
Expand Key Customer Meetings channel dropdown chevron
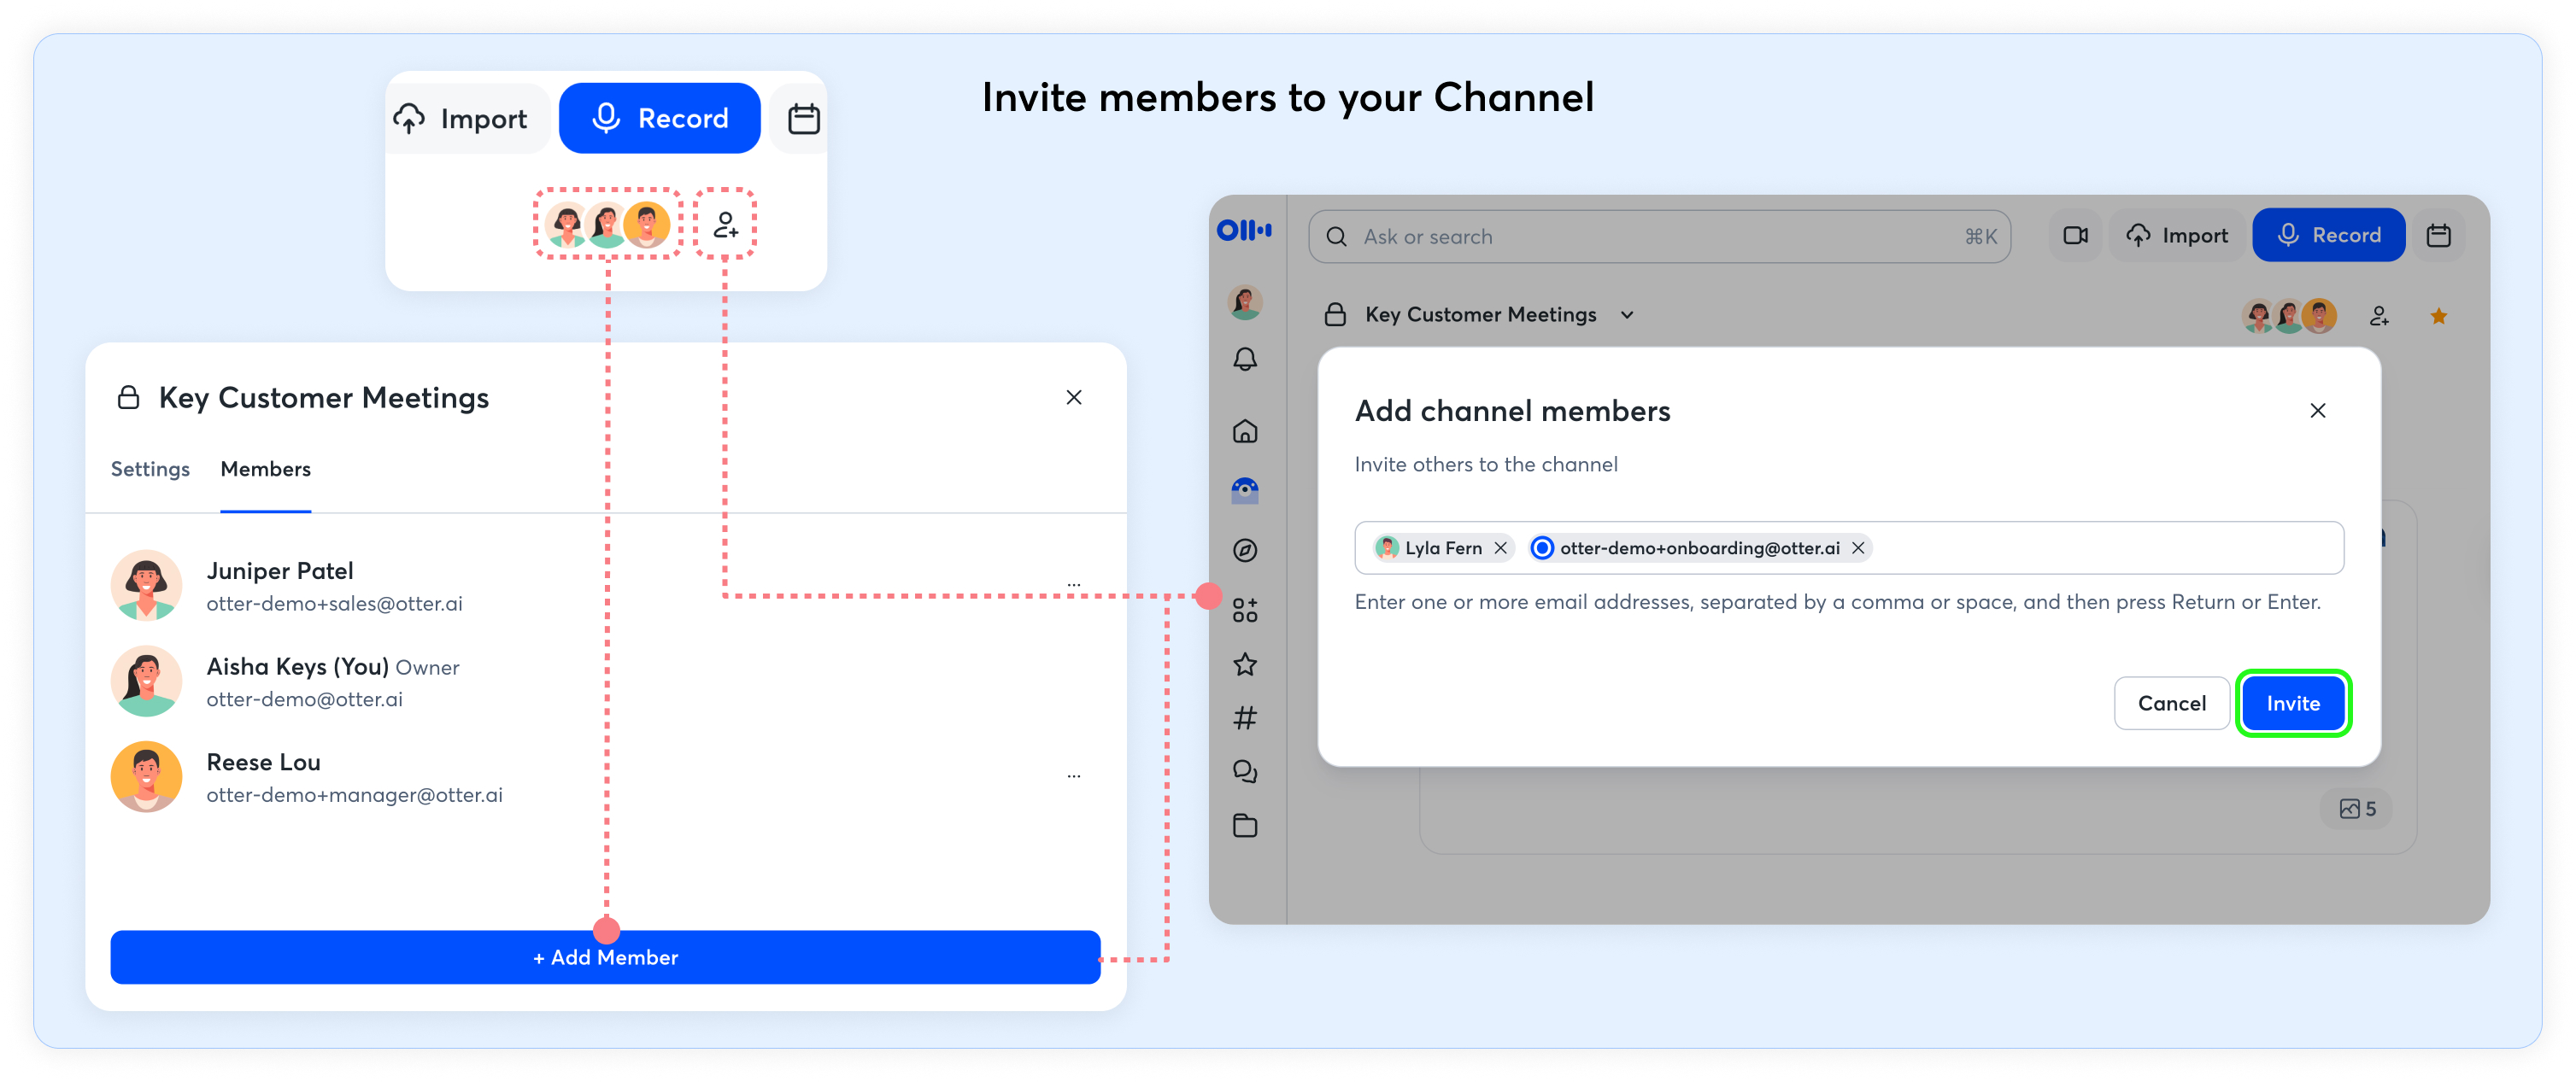coord(1627,315)
